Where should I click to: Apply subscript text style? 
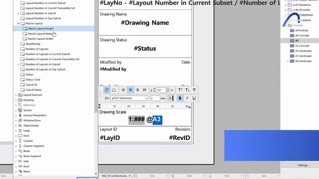(187, 90)
